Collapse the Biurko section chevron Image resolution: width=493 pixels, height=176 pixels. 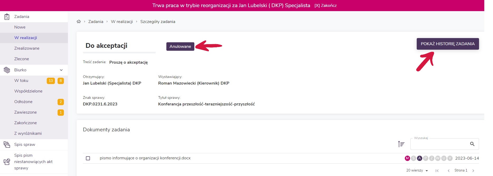[61, 70]
